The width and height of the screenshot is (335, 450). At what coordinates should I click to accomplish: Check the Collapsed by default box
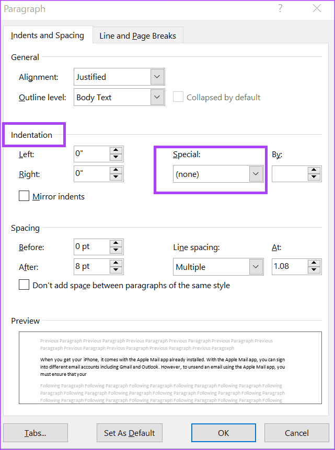point(178,97)
